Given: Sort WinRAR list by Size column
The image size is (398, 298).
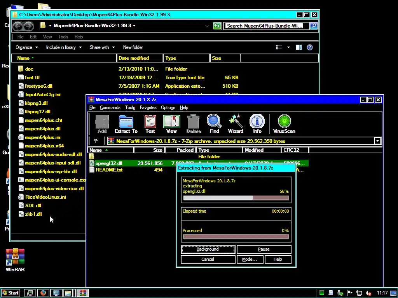Looking at the screenshot, I should tap(149, 150).
